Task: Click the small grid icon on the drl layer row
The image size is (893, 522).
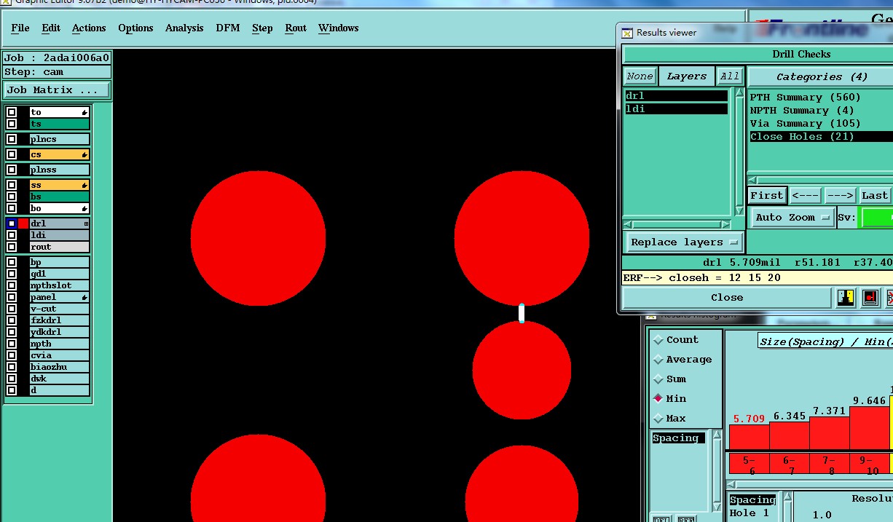Action: click(86, 224)
